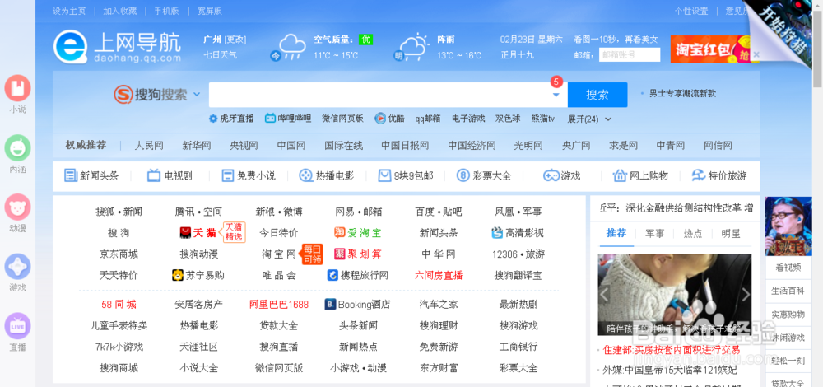The image size is (823, 387).
Task: Open 新华网 authority link
Action: (197, 146)
